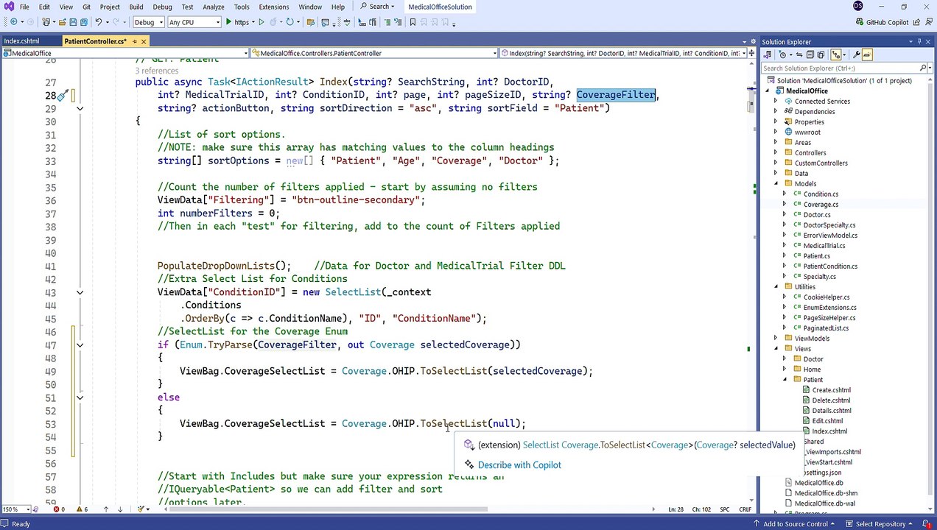Open the PatientController class navigation dropdown
Image resolution: width=937 pixels, height=530 pixels.
click(x=374, y=53)
